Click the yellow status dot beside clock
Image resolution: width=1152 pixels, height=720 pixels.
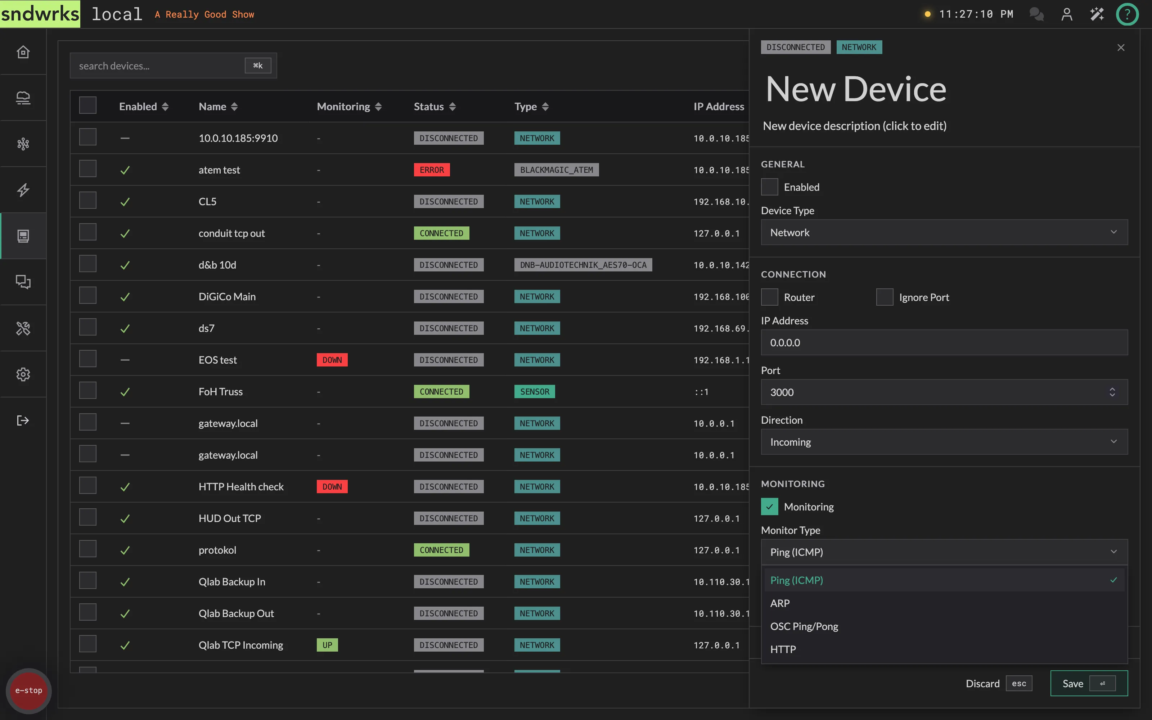point(927,14)
